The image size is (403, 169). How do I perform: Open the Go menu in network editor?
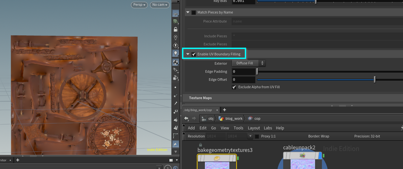[214, 128]
